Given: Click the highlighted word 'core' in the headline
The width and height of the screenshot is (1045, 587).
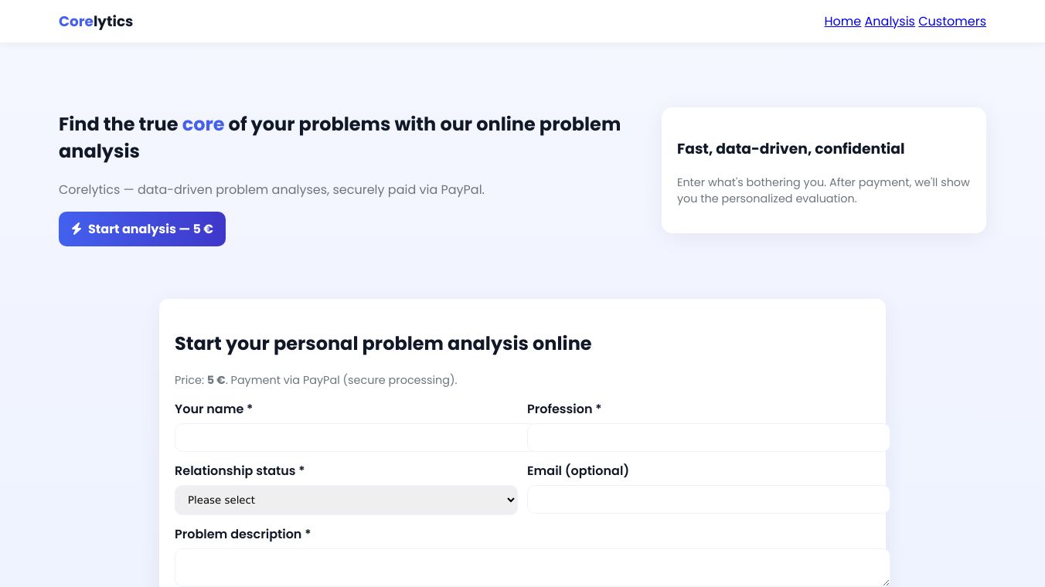Looking at the screenshot, I should tap(203, 124).
